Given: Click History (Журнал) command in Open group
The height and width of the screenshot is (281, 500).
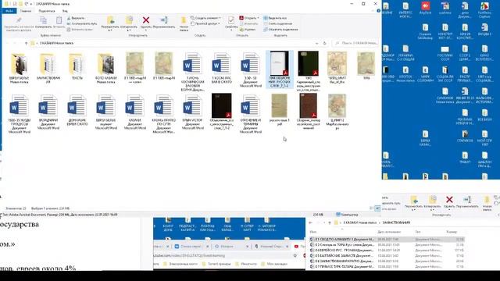Looking at the screenshot, I should (x=248, y=30).
